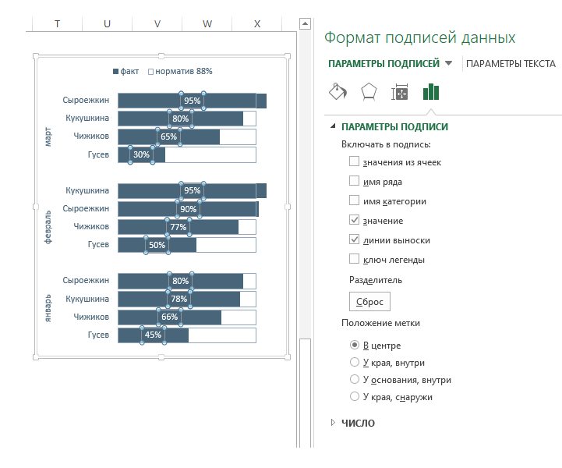Toggle the линии выноски checkbox
The height and width of the screenshot is (468, 562).
point(355,240)
